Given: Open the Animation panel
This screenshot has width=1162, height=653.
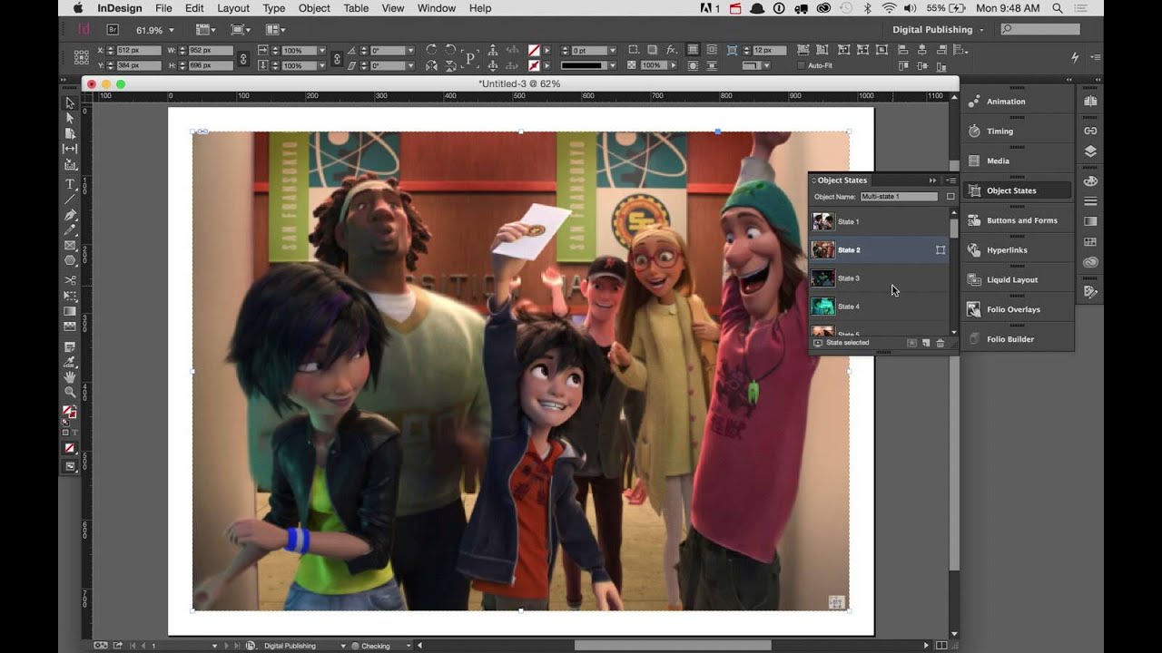Looking at the screenshot, I should click(x=1017, y=102).
